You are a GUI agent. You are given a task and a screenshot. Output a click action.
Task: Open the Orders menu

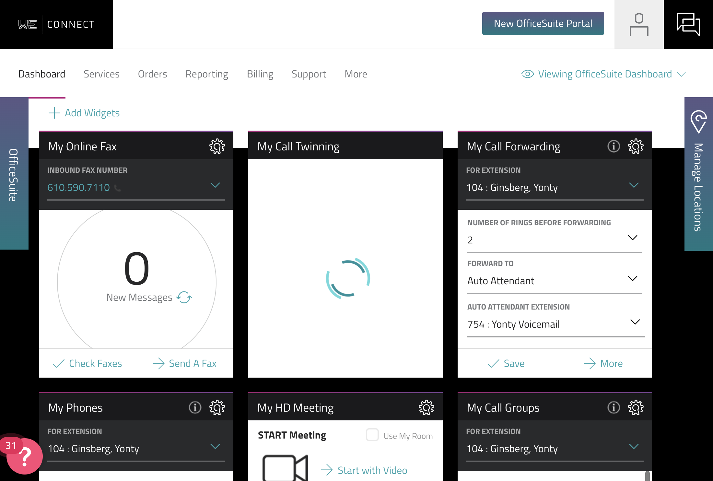coord(152,74)
